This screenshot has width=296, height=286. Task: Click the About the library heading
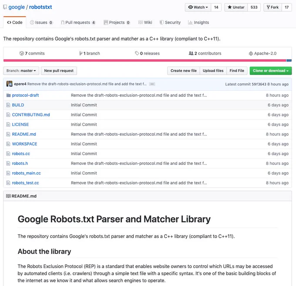[x=44, y=252]
